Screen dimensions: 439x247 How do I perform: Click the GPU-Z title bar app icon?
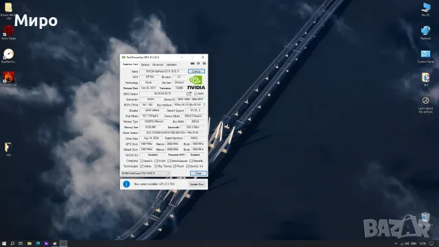coord(123,57)
